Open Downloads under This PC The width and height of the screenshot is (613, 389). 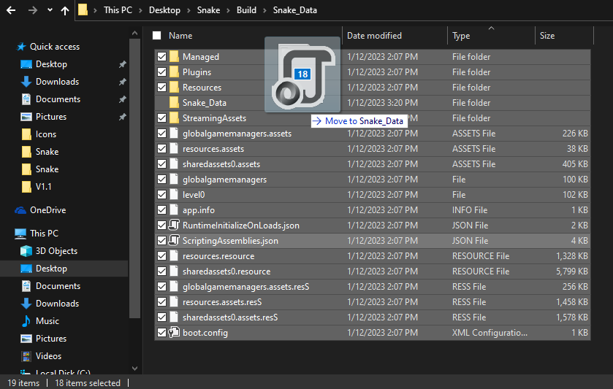point(57,304)
